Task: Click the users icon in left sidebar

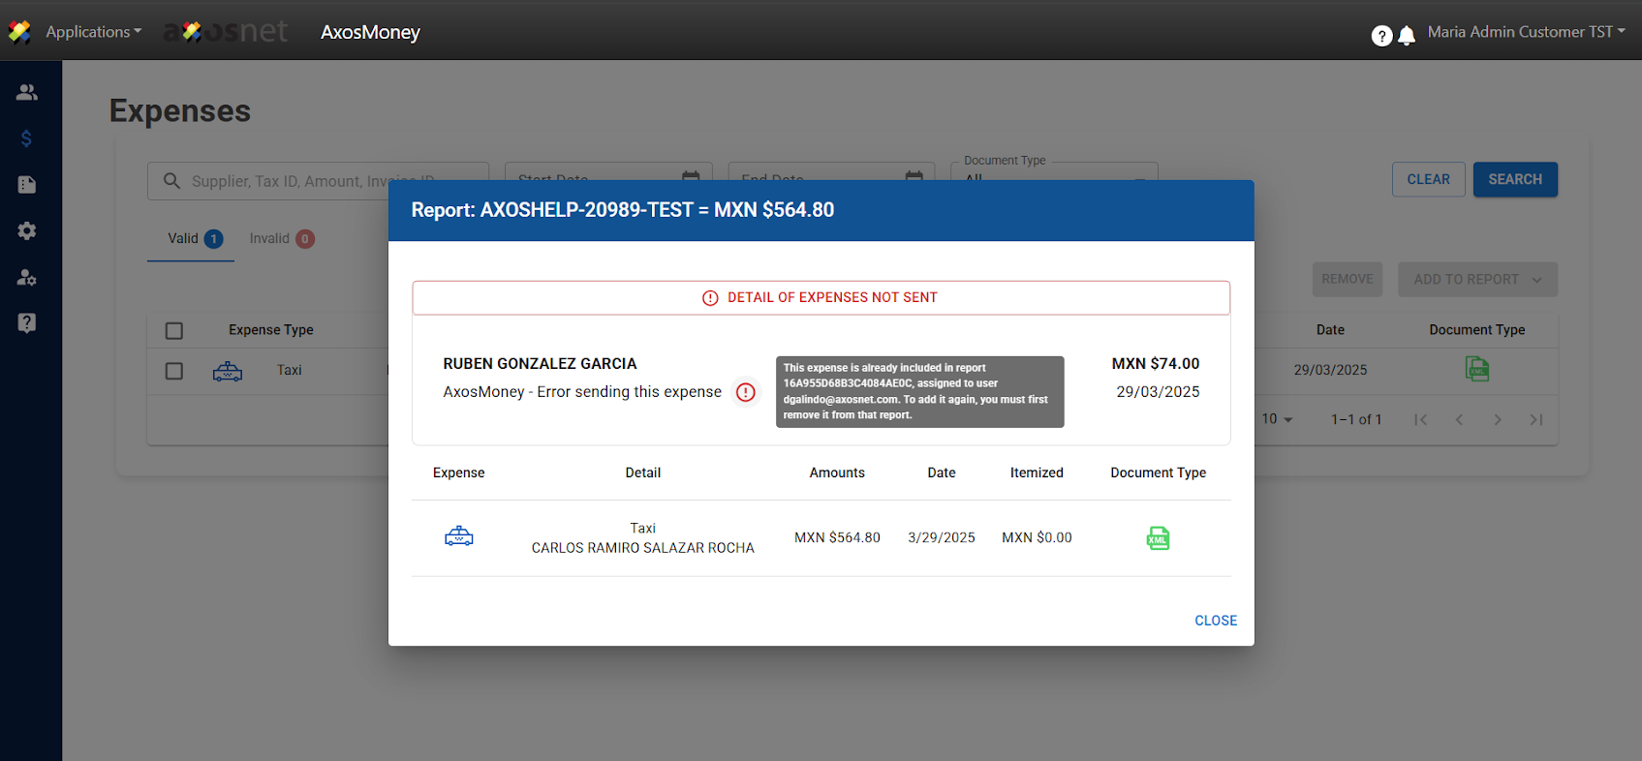Action: [x=27, y=92]
